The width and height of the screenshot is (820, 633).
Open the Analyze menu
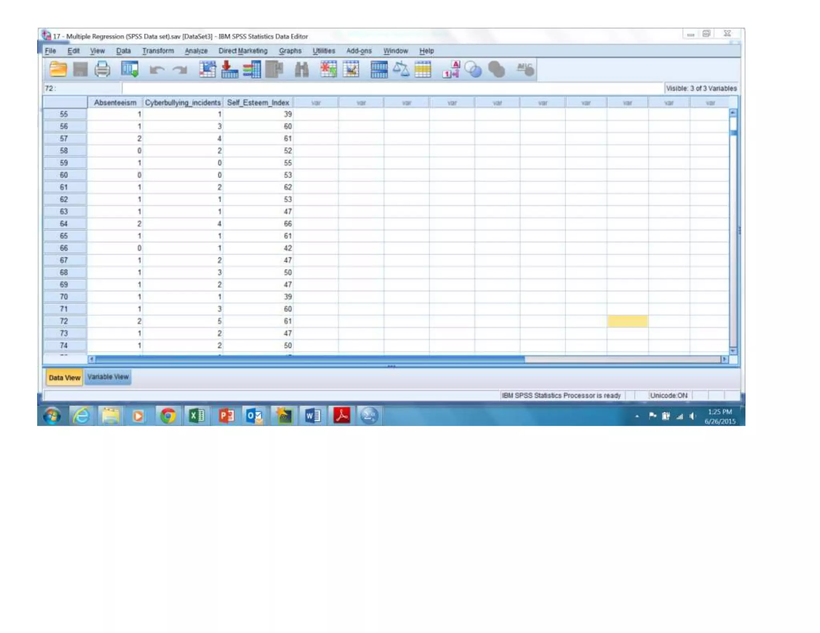(196, 51)
